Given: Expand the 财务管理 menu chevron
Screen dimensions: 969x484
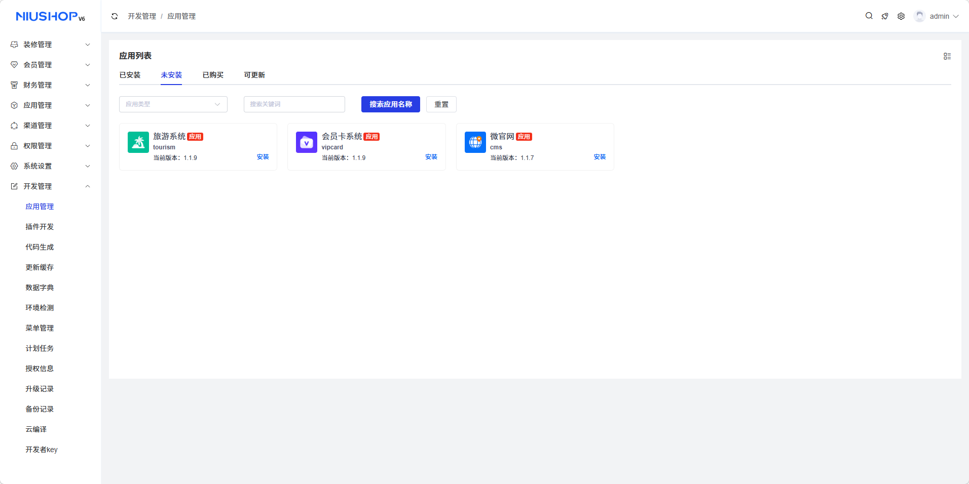Looking at the screenshot, I should click(x=88, y=85).
